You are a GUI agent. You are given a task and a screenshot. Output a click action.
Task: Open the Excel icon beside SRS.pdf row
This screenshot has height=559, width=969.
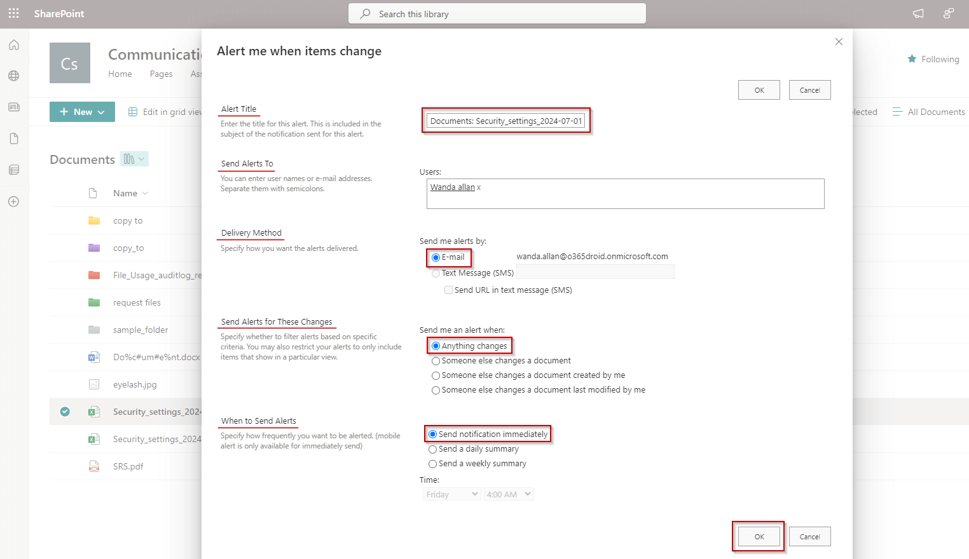[x=94, y=438]
